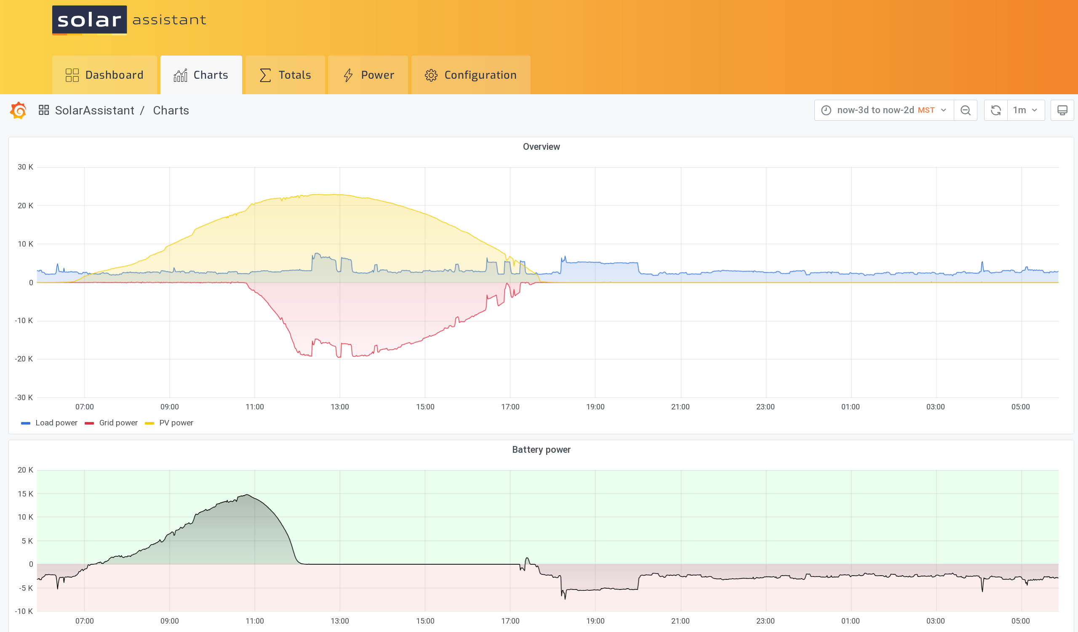Click the sigma icon on the Totals tab
1078x632 pixels.
pyautogui.click(x=265, y=75)
